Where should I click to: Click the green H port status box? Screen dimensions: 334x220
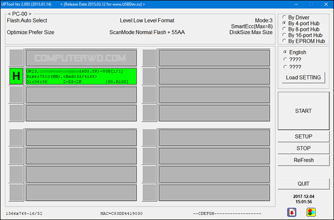coord(16,76)
